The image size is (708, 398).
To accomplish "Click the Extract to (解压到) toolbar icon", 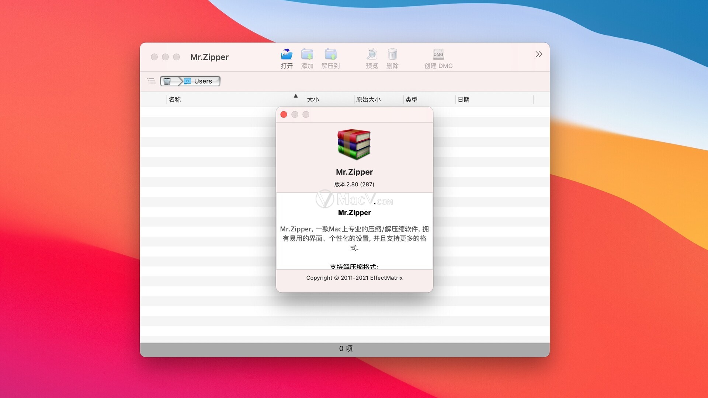I will point(330,54).
